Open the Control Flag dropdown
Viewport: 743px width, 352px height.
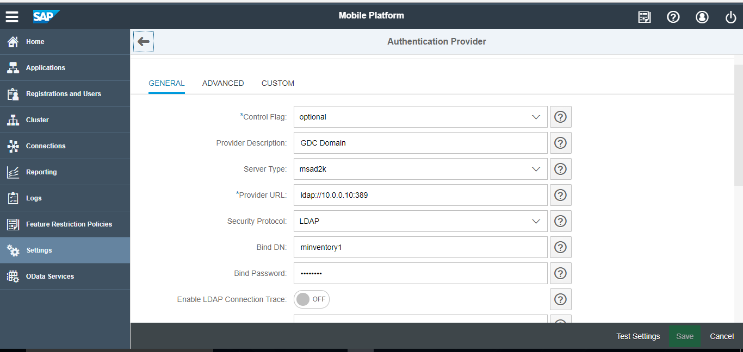pos(535,116)
